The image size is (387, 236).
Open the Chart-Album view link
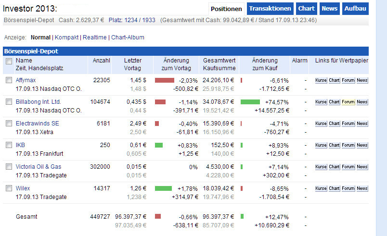click(x=128, y=37)
